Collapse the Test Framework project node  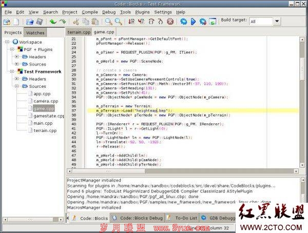pyautogui.click(x=12, y=71)
